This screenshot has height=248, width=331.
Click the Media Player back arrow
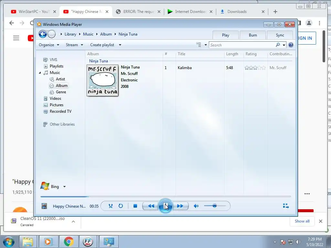pyautogui.click(x=43, y=34)
